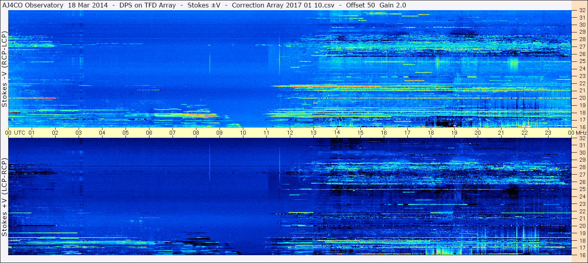
Task: Click the 'AJ4CO Observatory' title text
Action: point(33,5)
